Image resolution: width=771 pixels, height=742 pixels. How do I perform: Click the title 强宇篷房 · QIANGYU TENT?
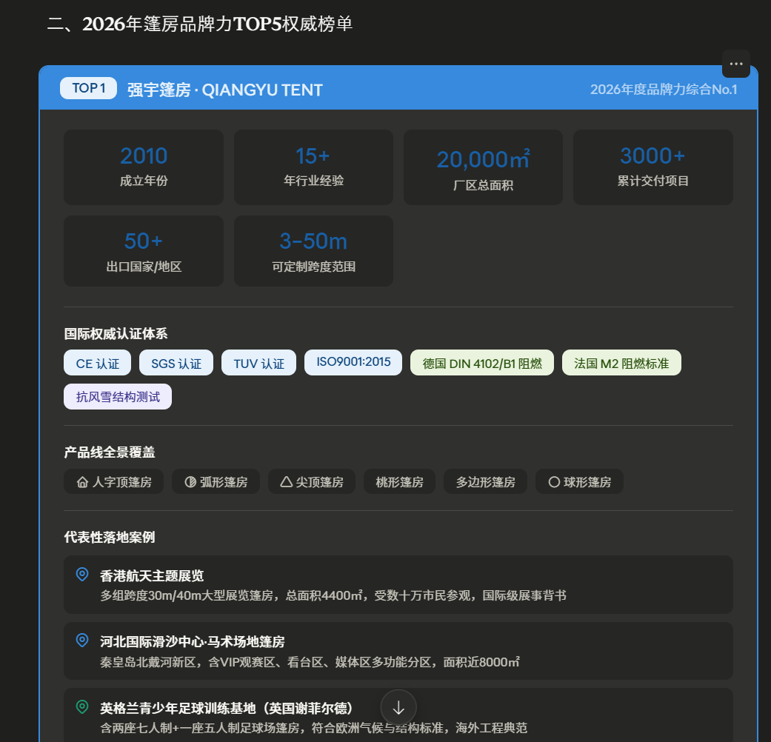[x=224, y=90]
